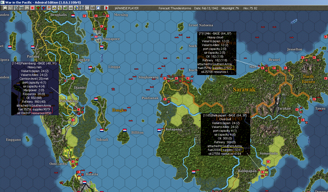
Task: Click the red play end-turn arrow
Action: click(x=106, y=8)
